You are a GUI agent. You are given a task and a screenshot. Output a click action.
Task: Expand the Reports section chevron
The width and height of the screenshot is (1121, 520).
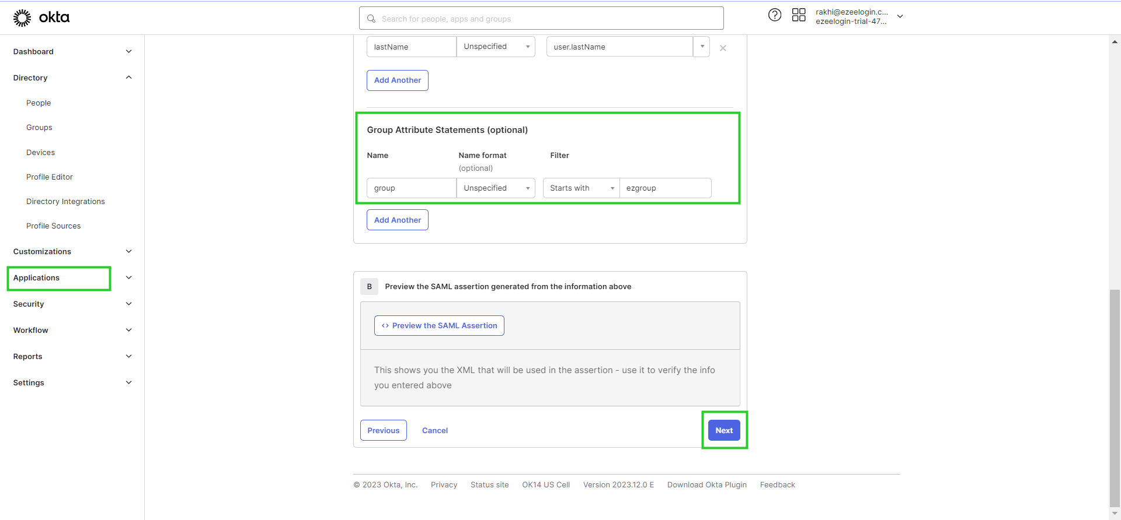pyautogui.click(x=128, y=356)
